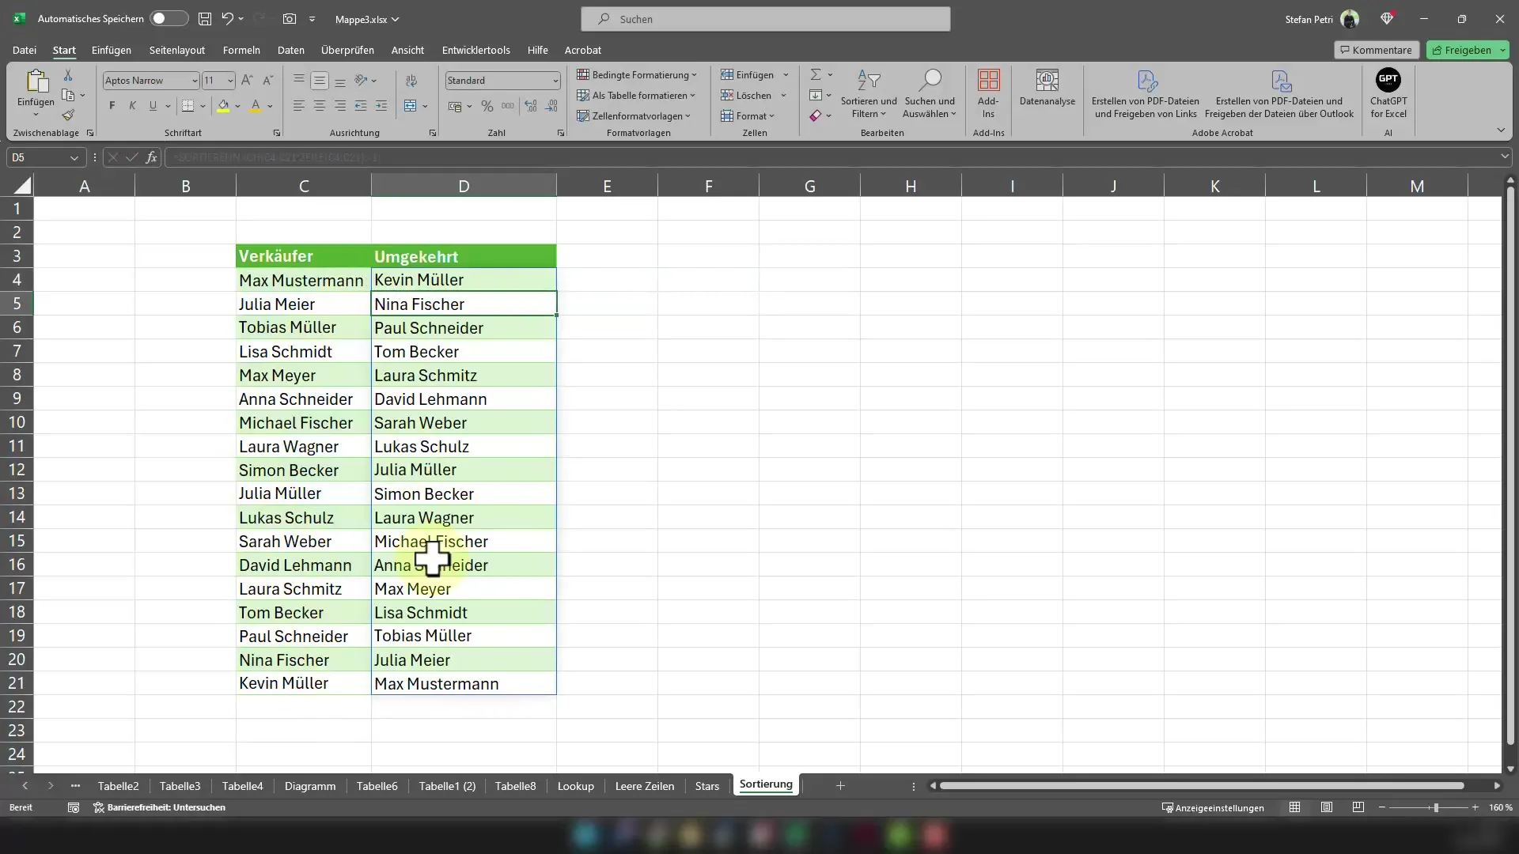Open the Start ribbon tab
Image resolution: width=1519 pixels, height=854 pixels.
(63, 49)
